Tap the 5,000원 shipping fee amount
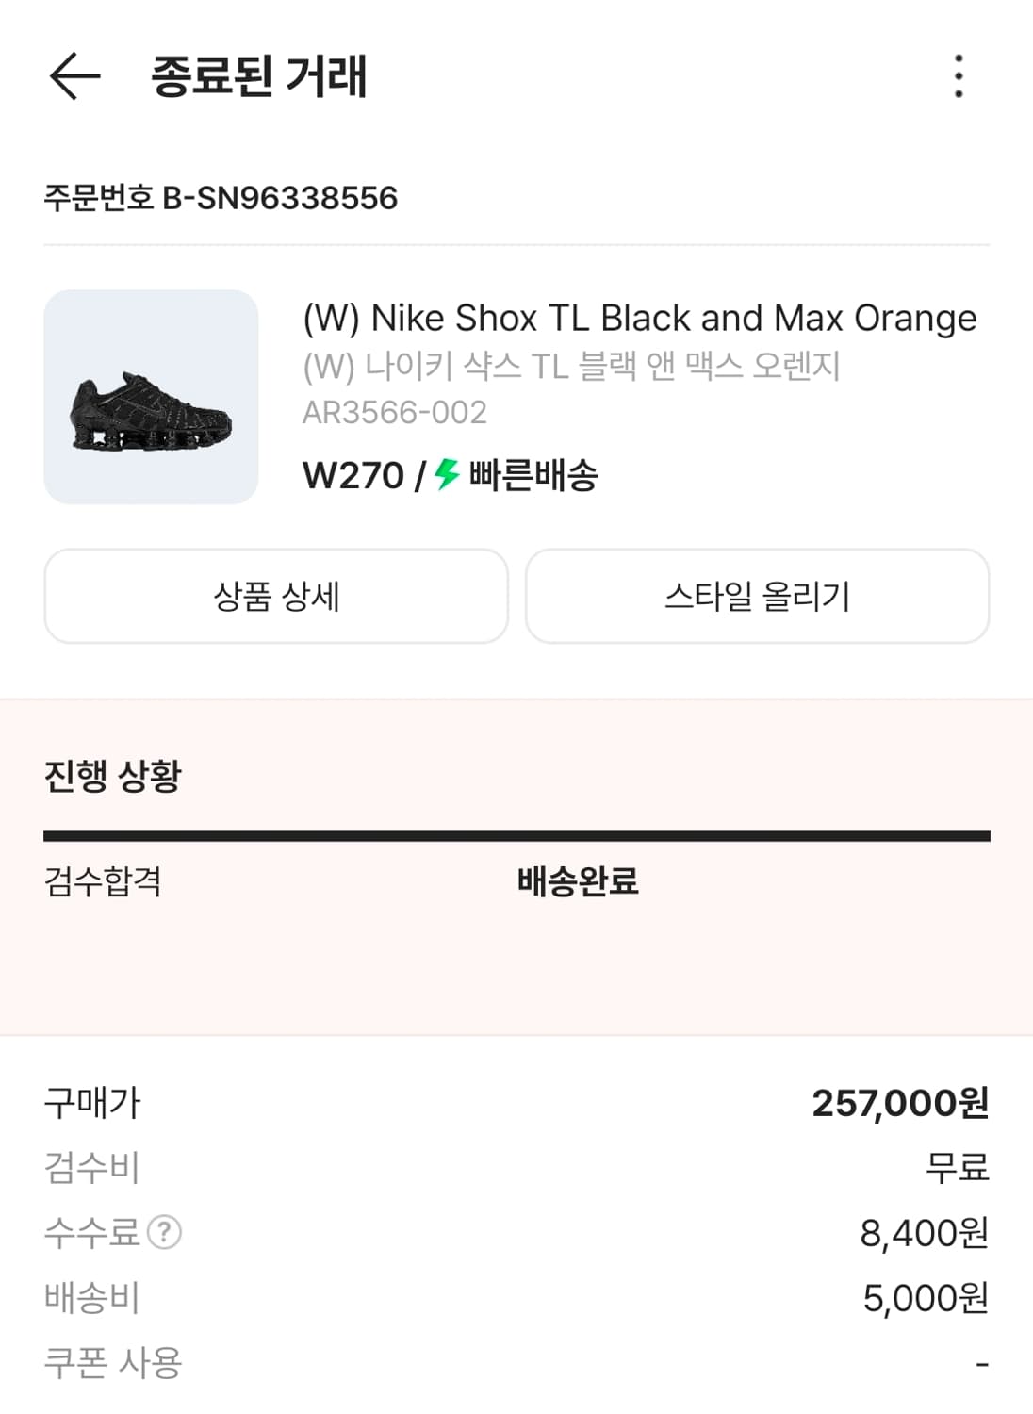This screenshot has width=1033, height=1414. point(926,1298)
